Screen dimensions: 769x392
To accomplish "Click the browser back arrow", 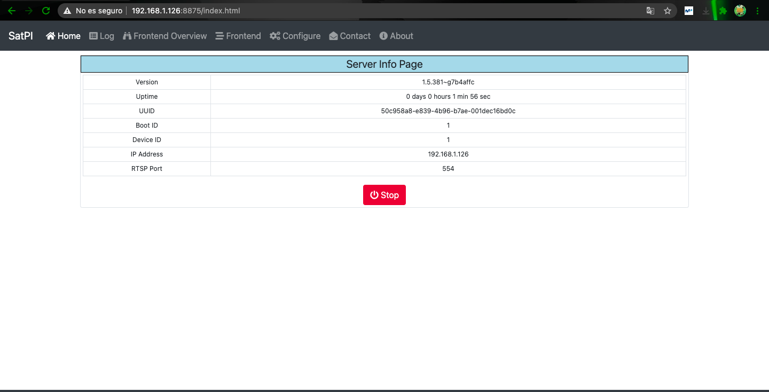I will (x=12, y=11).
